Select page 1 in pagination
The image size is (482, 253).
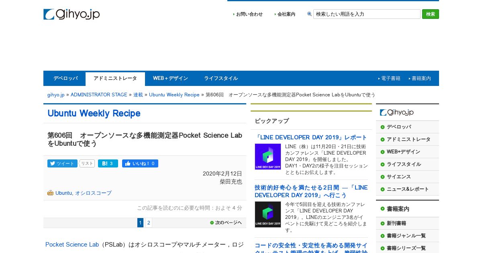pyautogui.click(x=140, y=223)
